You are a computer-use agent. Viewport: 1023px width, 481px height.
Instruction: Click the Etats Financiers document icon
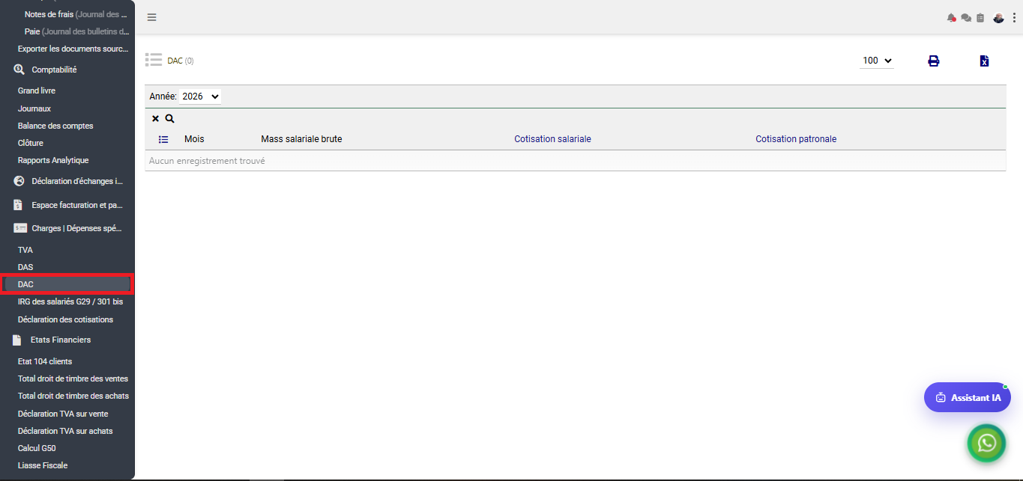pos(17,340)
